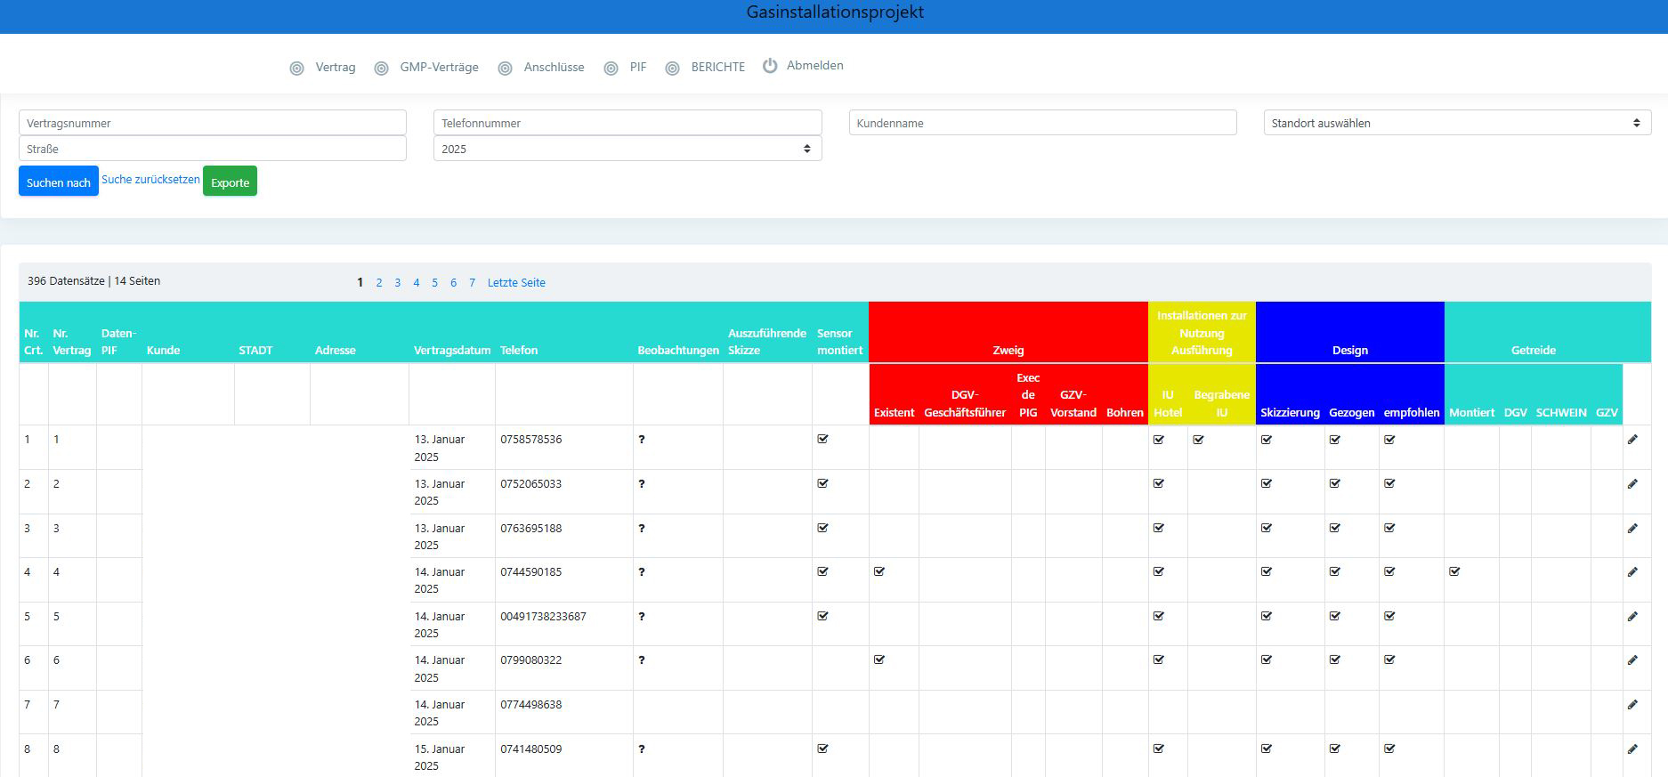Viewport: 1668px width, 777px height.
Task: Click the target icon next to Vertrag
Action: (297, 69)
